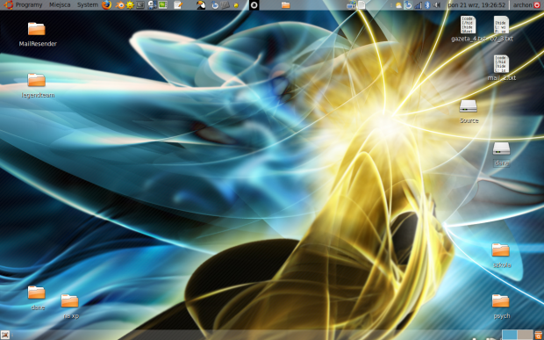Mute sound via the volume icon
This screenshot has width=544, height=340.
click(x=437, y=5)
